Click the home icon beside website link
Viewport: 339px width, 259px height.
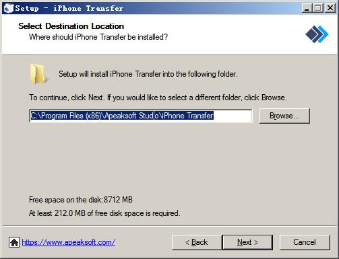point(14,242)
